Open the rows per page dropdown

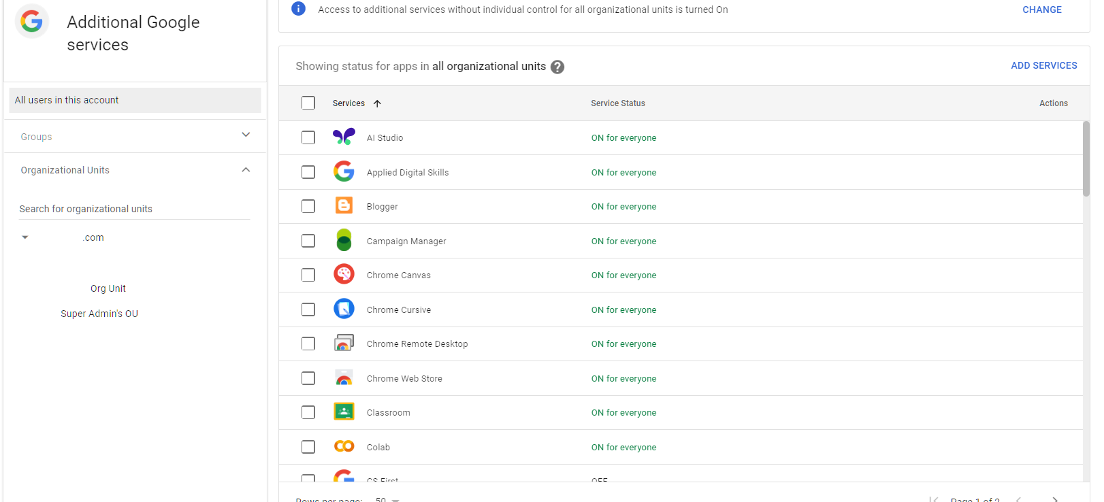coord(387,499)
